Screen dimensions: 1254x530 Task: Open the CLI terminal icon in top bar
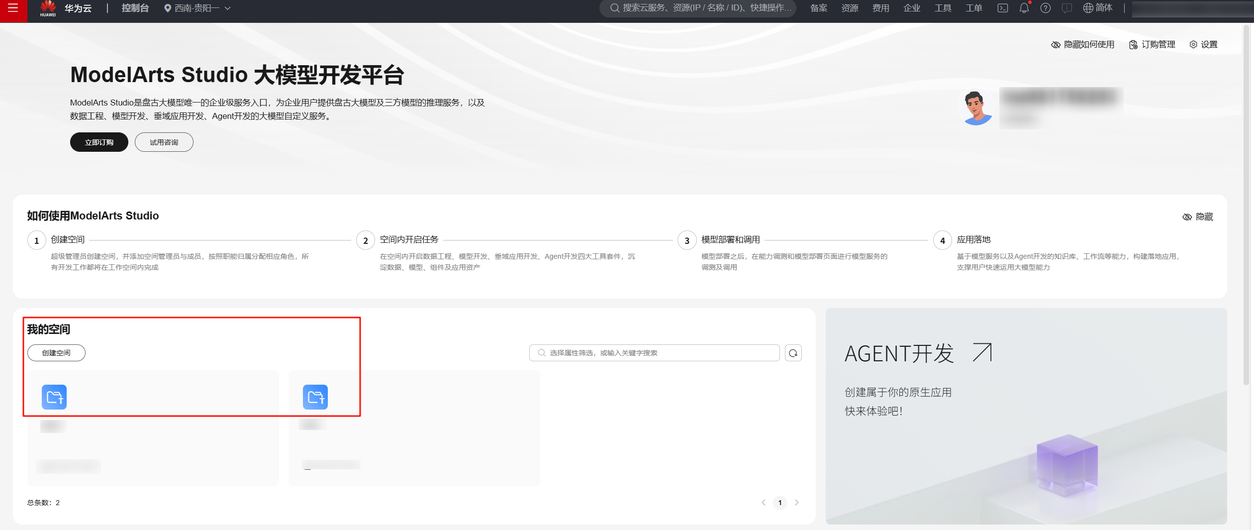point(1003,8)
